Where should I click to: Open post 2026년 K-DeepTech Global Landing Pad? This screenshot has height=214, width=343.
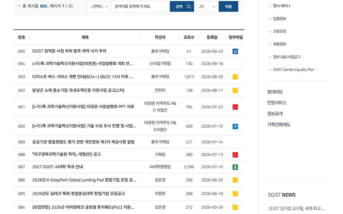click(84, 180)
